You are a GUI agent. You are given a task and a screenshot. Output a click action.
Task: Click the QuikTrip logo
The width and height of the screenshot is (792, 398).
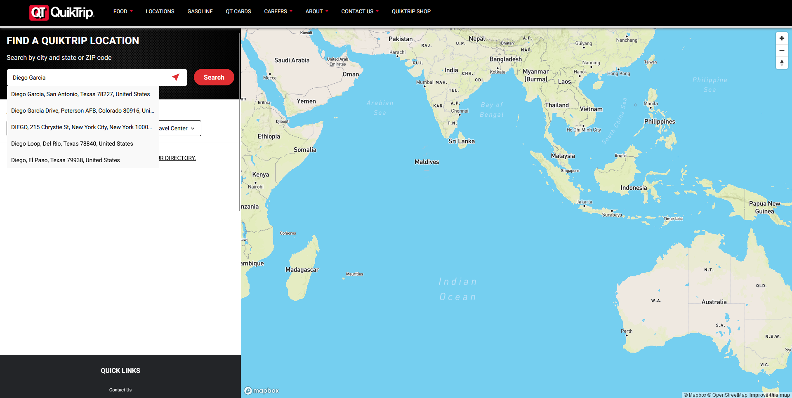(62, 12)
